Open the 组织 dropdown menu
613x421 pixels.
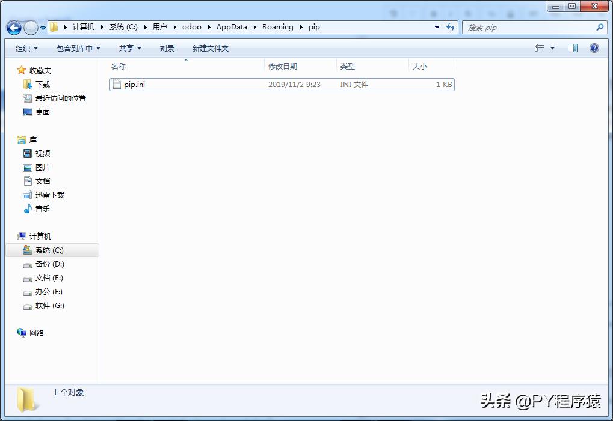(25, 48)
